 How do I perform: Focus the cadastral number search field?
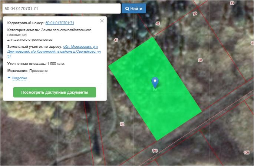click(61, 9)
